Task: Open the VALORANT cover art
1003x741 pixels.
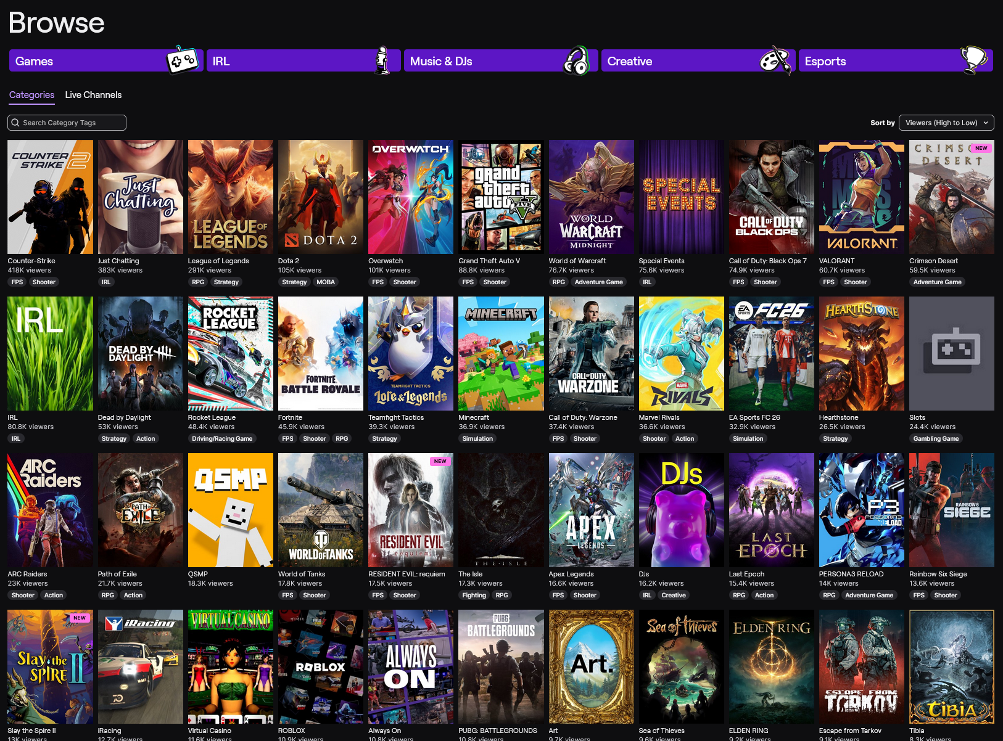Action: click(862, 197)
